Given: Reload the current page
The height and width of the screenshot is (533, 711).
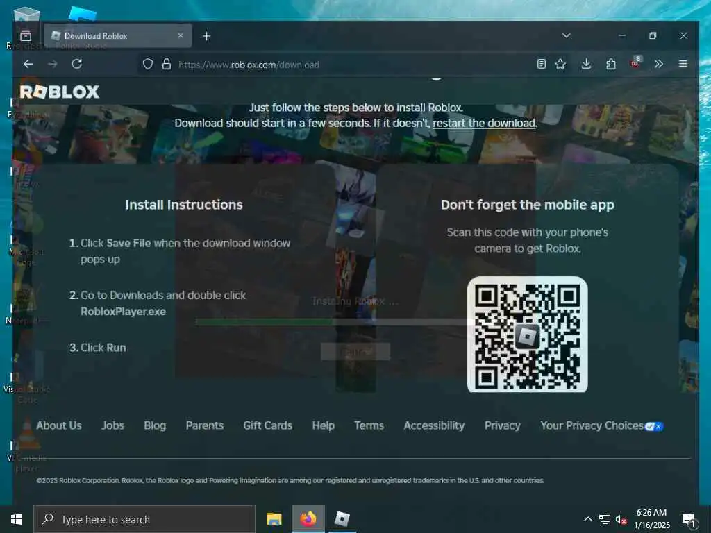Looking at the screenshot, I should click(76, 64).
